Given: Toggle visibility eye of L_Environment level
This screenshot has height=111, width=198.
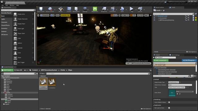Looking at the screenshot, I should [x=154, y=18].
